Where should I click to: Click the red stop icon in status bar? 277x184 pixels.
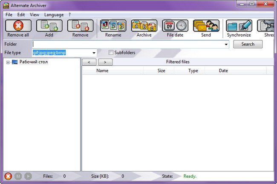click(8, 176)
